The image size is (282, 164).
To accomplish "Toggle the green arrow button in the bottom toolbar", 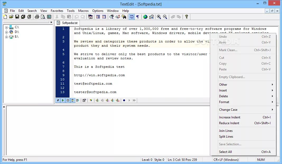I will coord(63,100).
